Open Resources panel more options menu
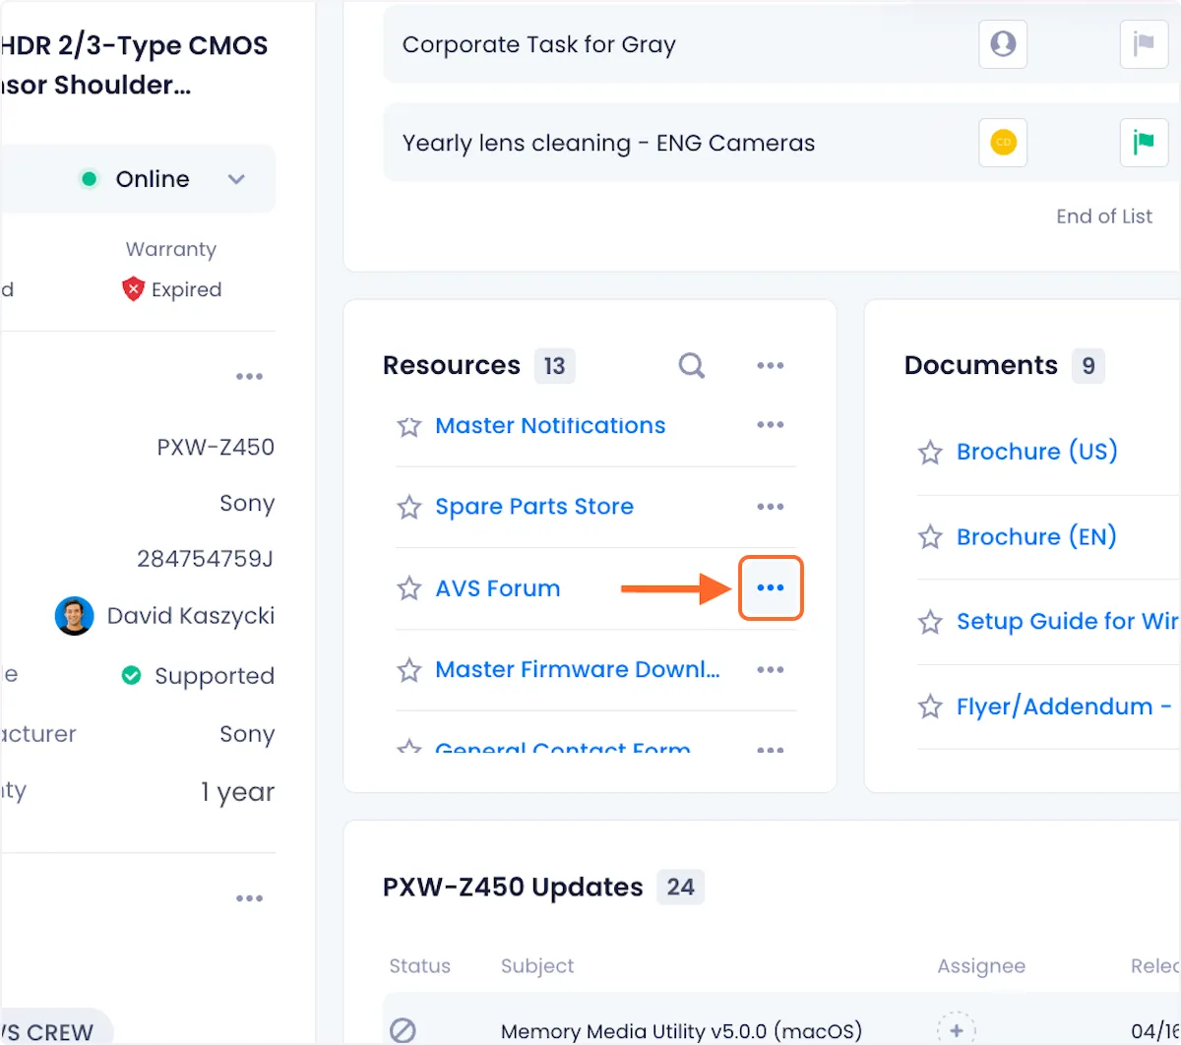Viewport: 1181px width, 1045px height. pyautogui.click(x=771, y=365)
